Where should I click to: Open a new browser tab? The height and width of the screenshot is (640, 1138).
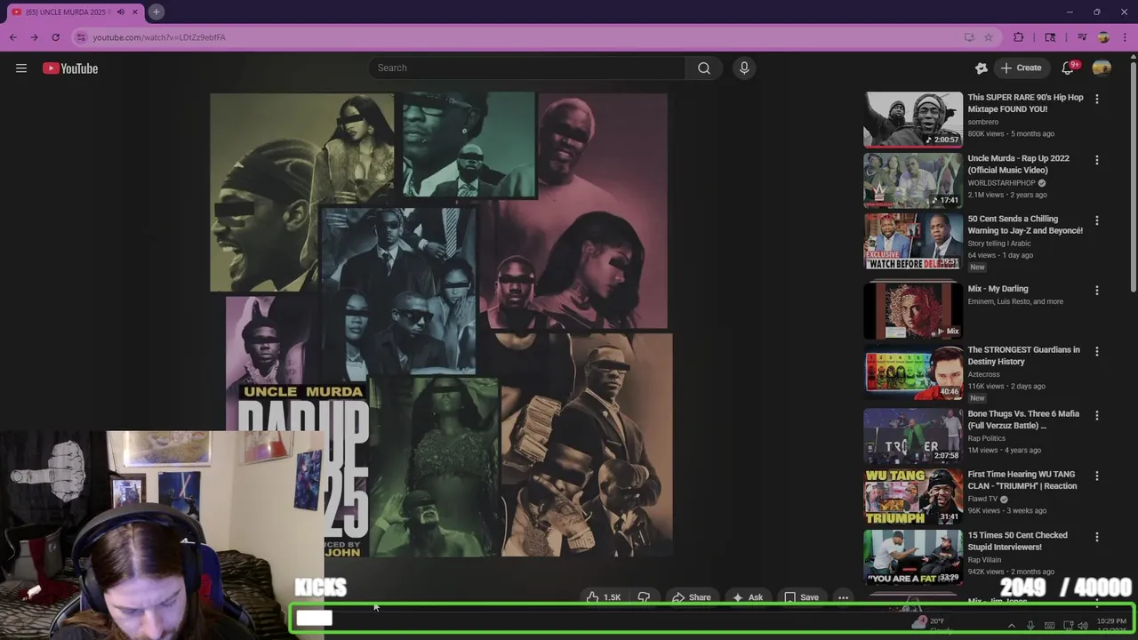coord(156,12)
